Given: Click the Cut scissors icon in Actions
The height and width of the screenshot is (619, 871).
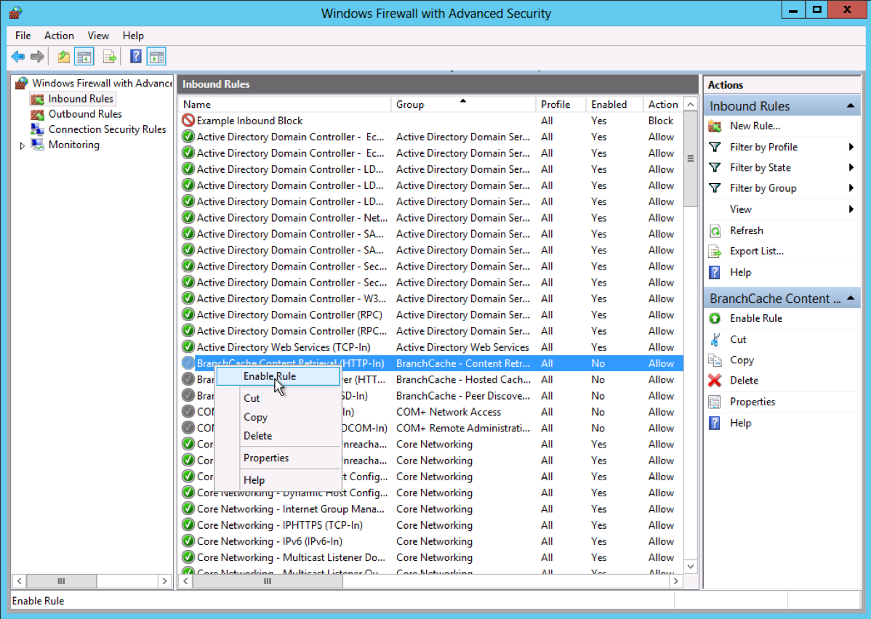Looking at the screenshot, I should 715,339.
